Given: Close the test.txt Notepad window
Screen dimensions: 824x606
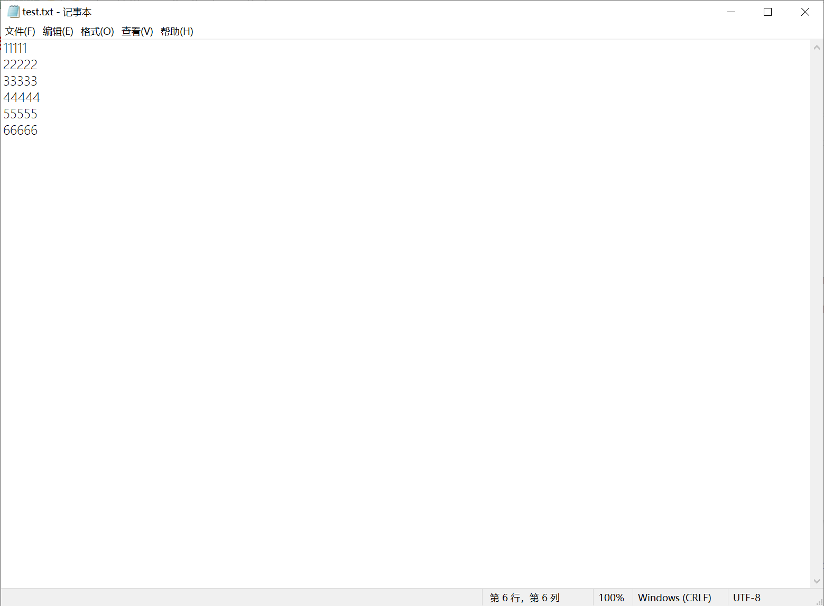Looking at the screenshot, I should pos(805,12).
